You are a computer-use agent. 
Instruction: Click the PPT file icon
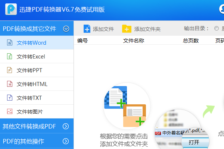pyautogui.click(x=10, y=70)
